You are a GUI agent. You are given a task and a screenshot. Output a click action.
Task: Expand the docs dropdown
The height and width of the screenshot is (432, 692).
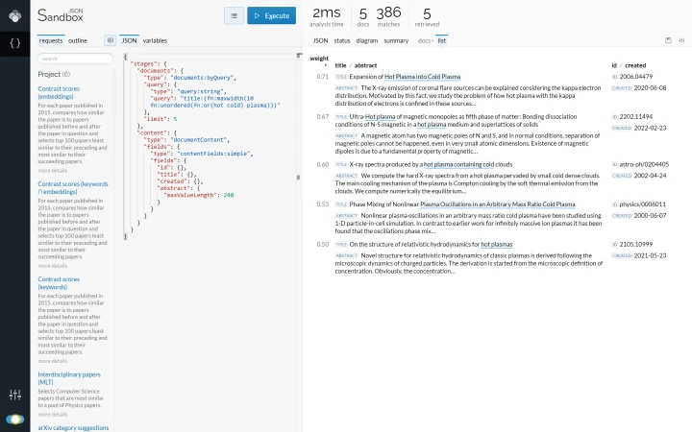426,40
